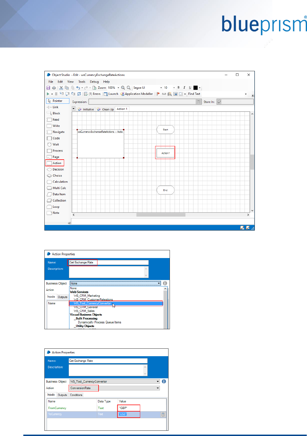Open the Segoe UI font dropdown
This screenshot has height=436, width=307.
[161, 88]
